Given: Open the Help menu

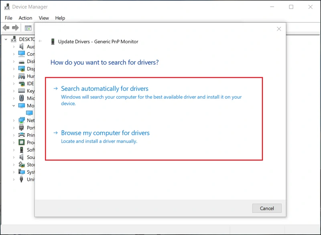Looking at the screenshot, I should (60, 18).
